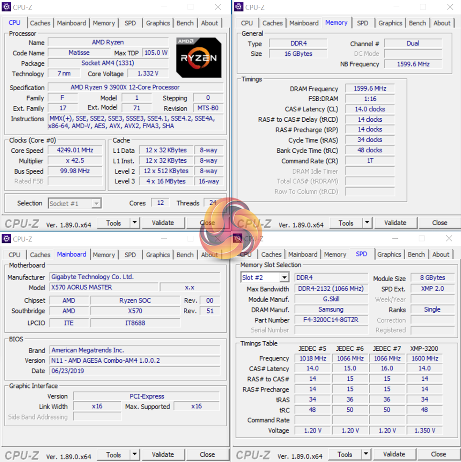461x462 pixels.
Task: Minimize the top-left CPU window
Action: pos(164,7)
